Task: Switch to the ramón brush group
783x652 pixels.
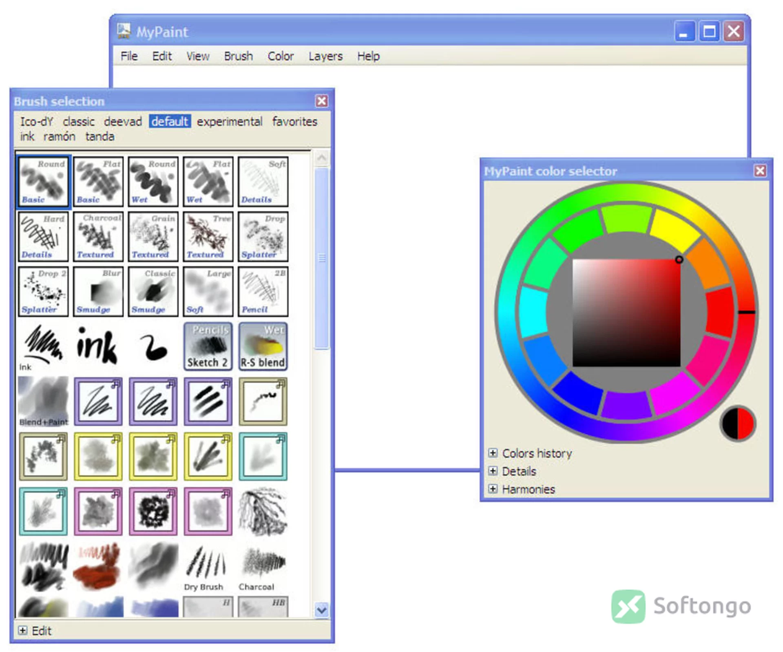Action: click(60, 136)
